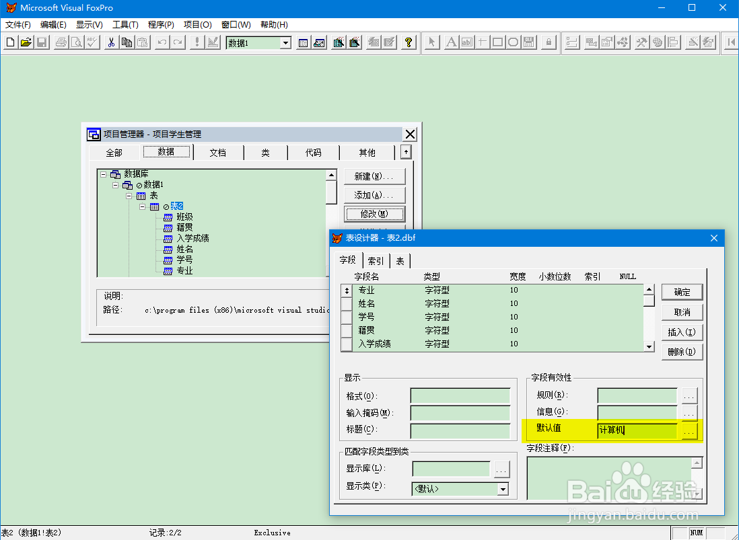
Task: Select the Line tool
Action: point(482,42)
